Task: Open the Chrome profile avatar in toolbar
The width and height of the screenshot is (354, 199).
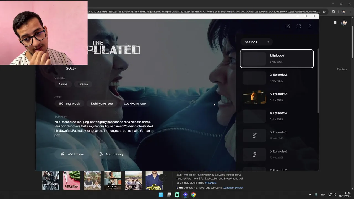Action: point(343,12)
